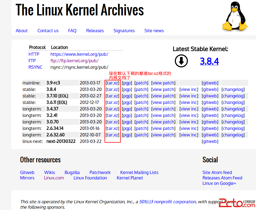Download tar.xz for longterm 2.6.32.60

pyautogui.click(x=112, y=135)
